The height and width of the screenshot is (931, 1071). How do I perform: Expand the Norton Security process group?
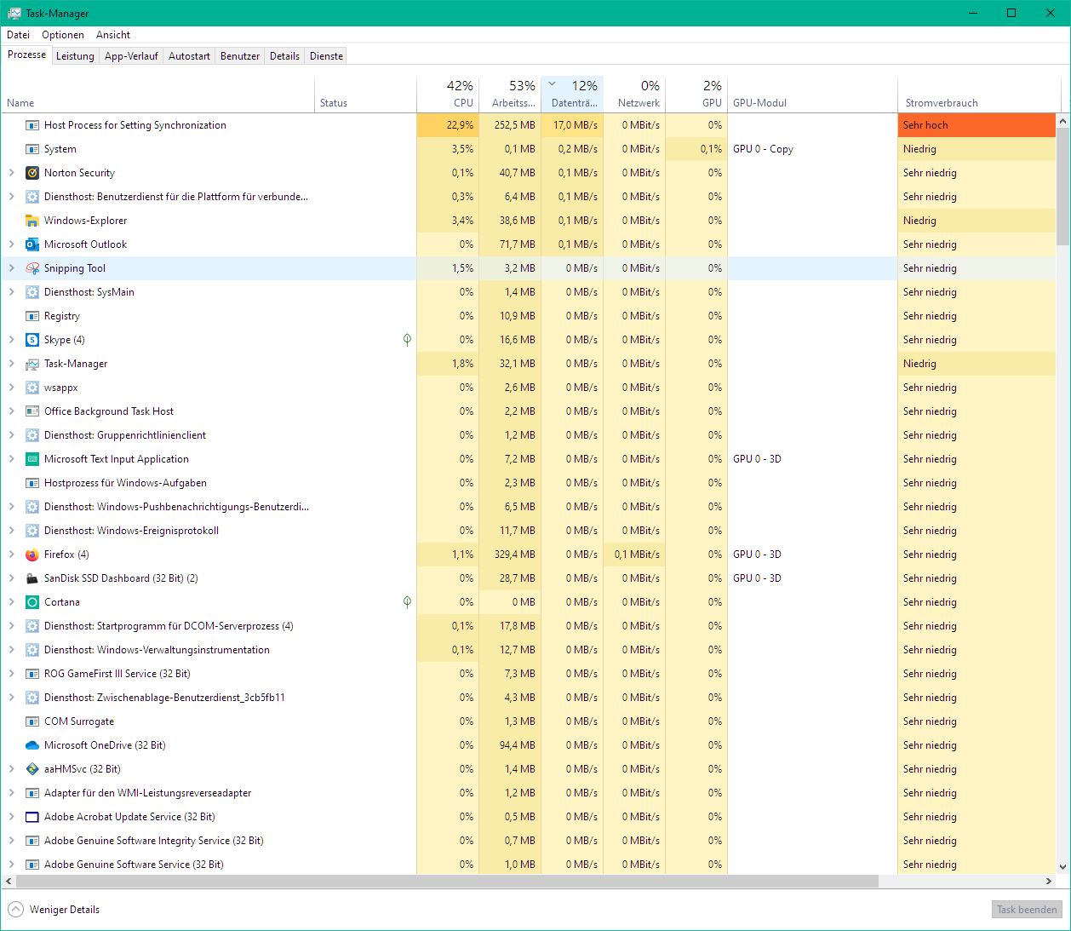(11, 173)
